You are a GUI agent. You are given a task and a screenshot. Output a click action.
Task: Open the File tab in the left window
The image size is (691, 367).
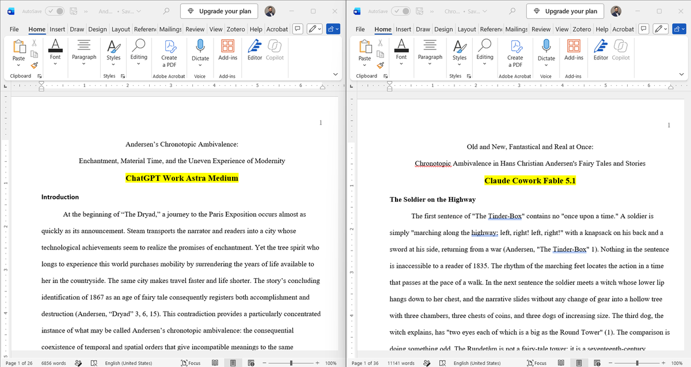pos(14,29)
